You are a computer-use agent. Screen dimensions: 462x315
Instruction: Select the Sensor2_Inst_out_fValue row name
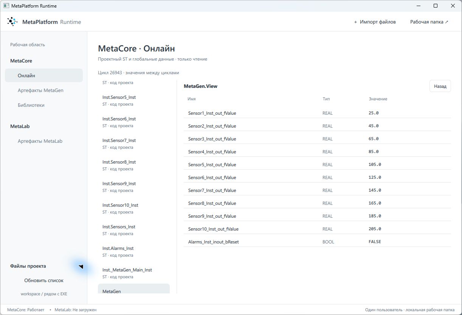coord(212,126)
